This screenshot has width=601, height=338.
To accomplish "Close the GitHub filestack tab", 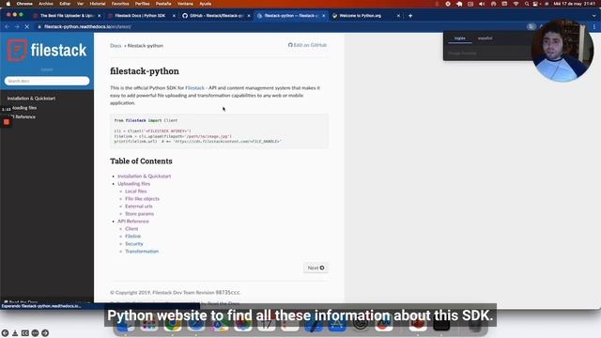I will pos(249,16).
